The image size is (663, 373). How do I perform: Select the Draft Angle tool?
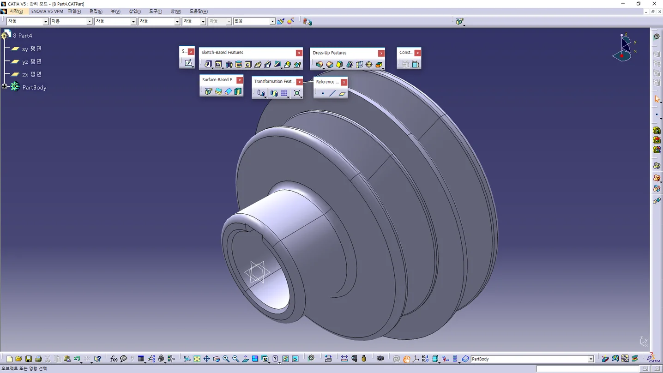tap(340, 65)
